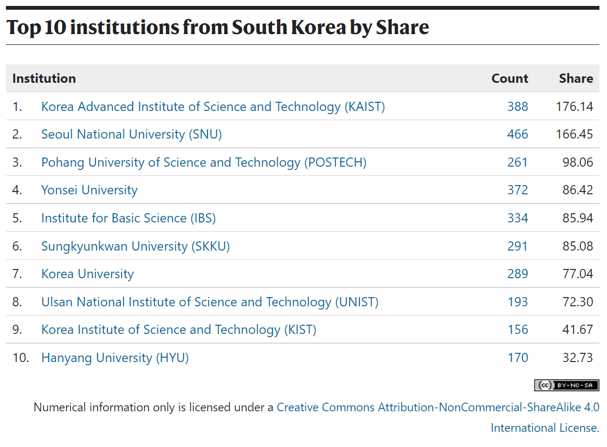The image size is (607, 447).
Task: Click the Share column header
Action: [576, 78]
